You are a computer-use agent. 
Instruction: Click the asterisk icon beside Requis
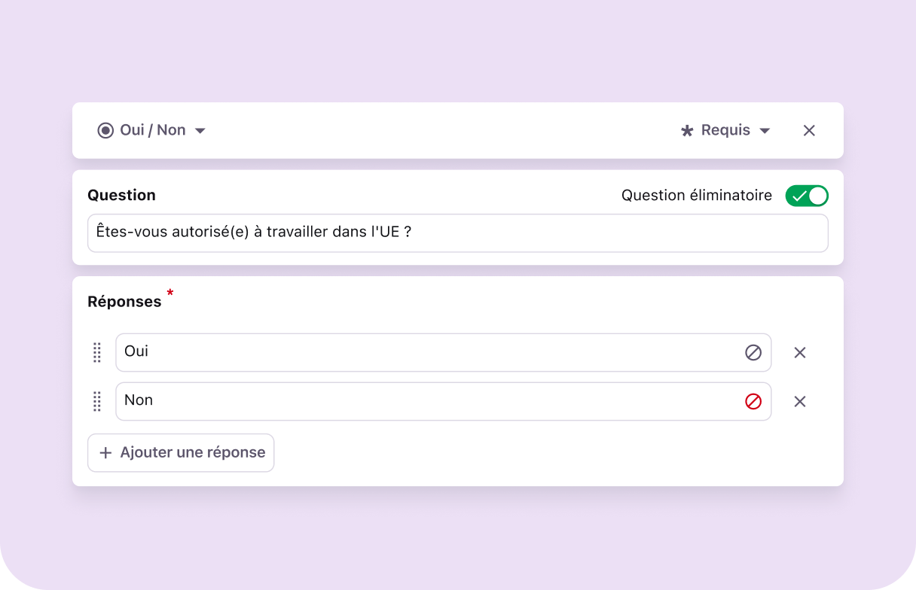tap(686, 129)
